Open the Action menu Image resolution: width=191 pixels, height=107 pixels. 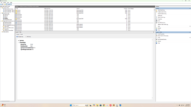pos(4,2)
